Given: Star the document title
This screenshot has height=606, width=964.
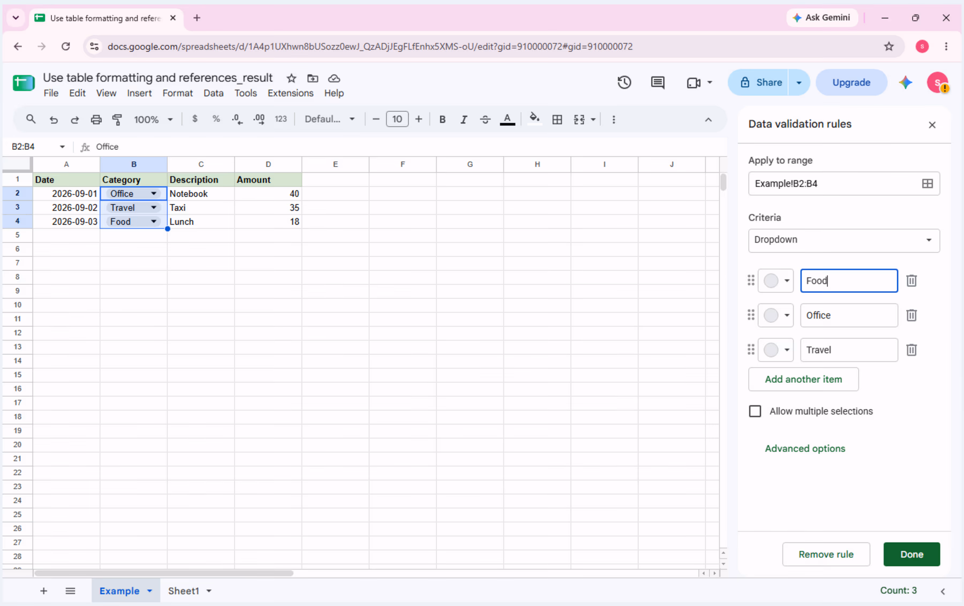Looking at the screenshot, I should coord(291,78).
